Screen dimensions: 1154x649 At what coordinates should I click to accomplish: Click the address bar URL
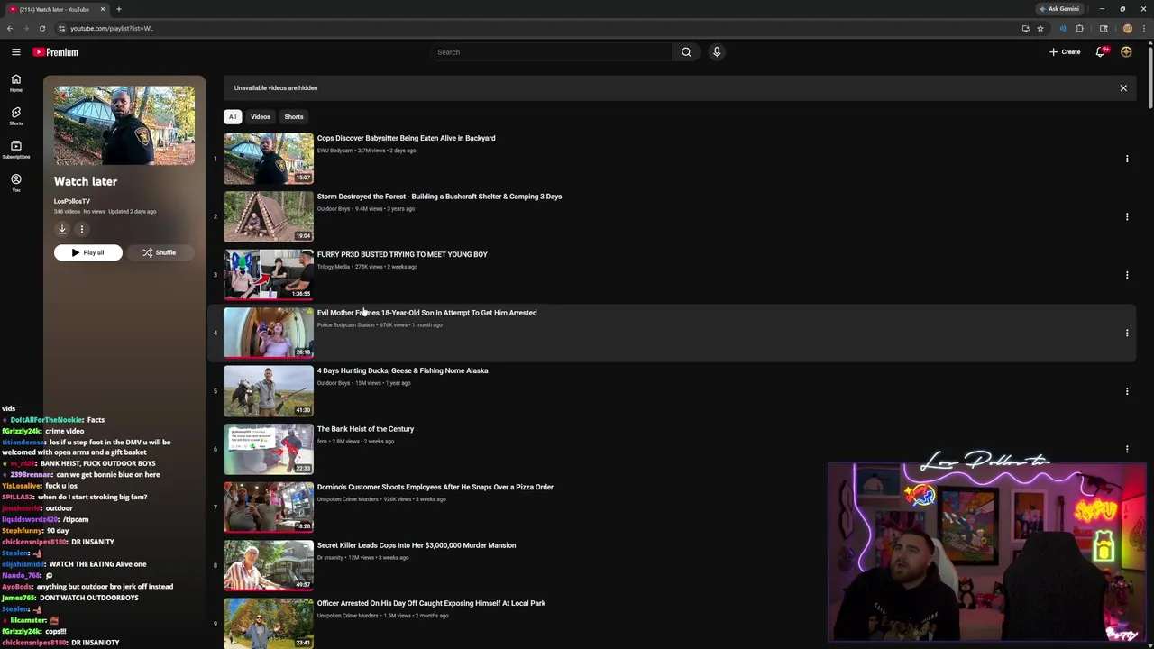(112, 28)
